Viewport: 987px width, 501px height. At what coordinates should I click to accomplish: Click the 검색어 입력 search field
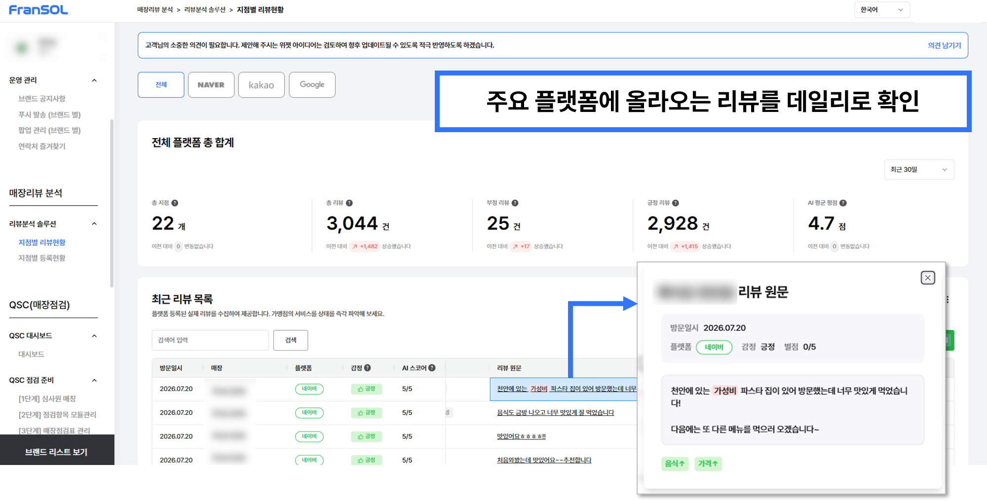click(x=210, y=340)
